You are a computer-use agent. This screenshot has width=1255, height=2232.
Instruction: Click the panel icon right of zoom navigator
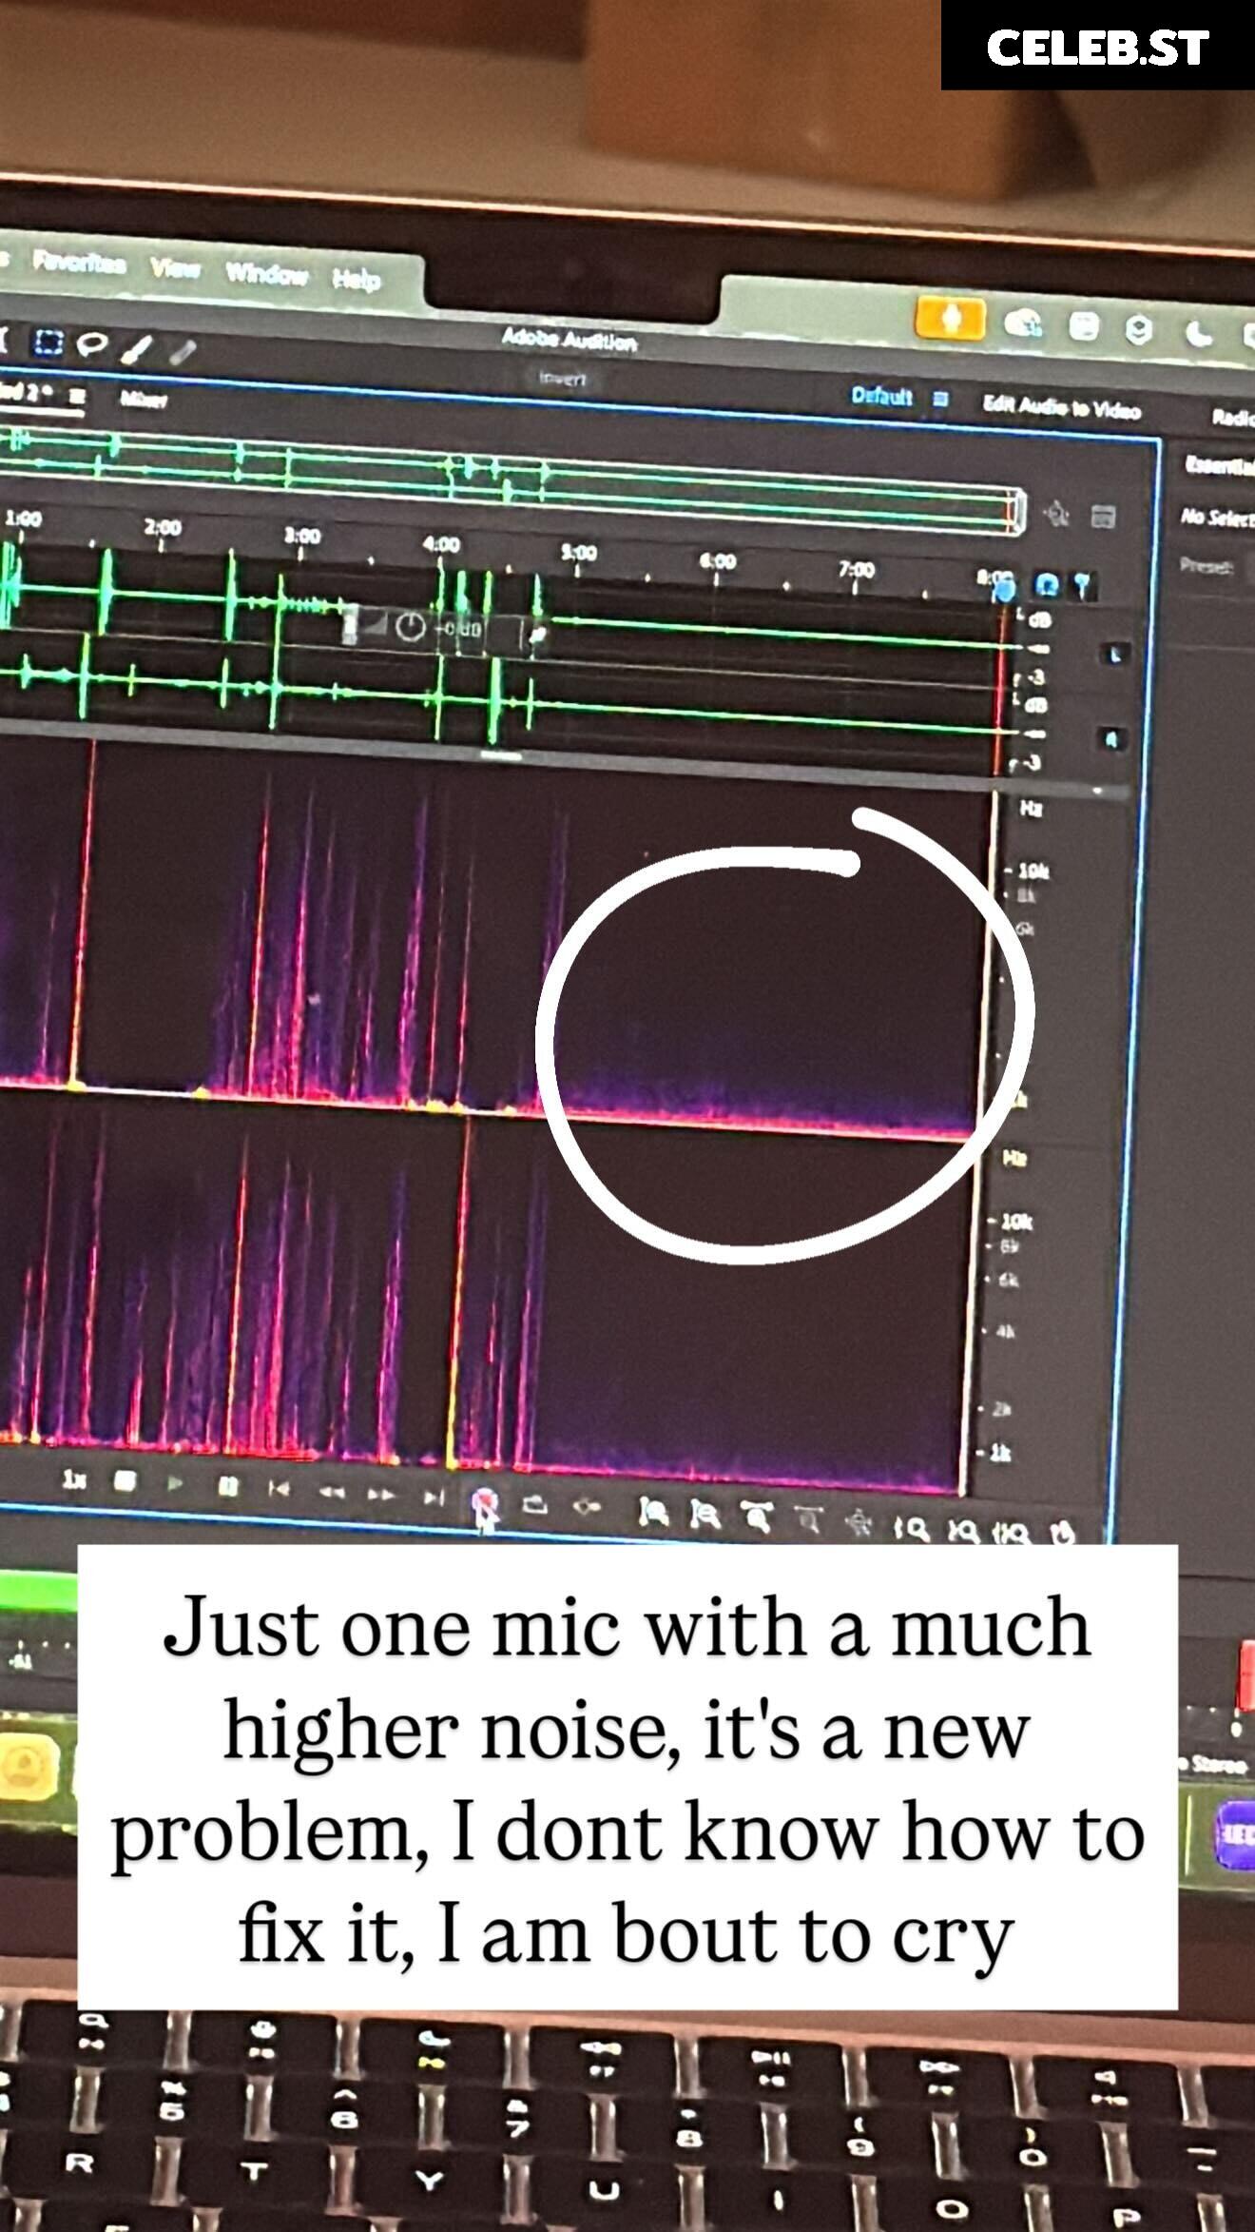1103,517
